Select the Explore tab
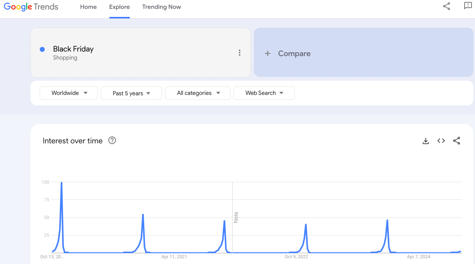Screen dimensions: 475x264 click(119, 7)
